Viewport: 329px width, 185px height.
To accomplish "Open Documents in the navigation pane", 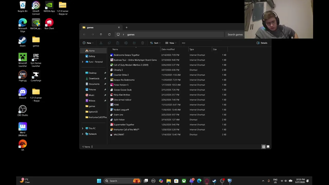I will pyautogui.click(x=93, y=84).
